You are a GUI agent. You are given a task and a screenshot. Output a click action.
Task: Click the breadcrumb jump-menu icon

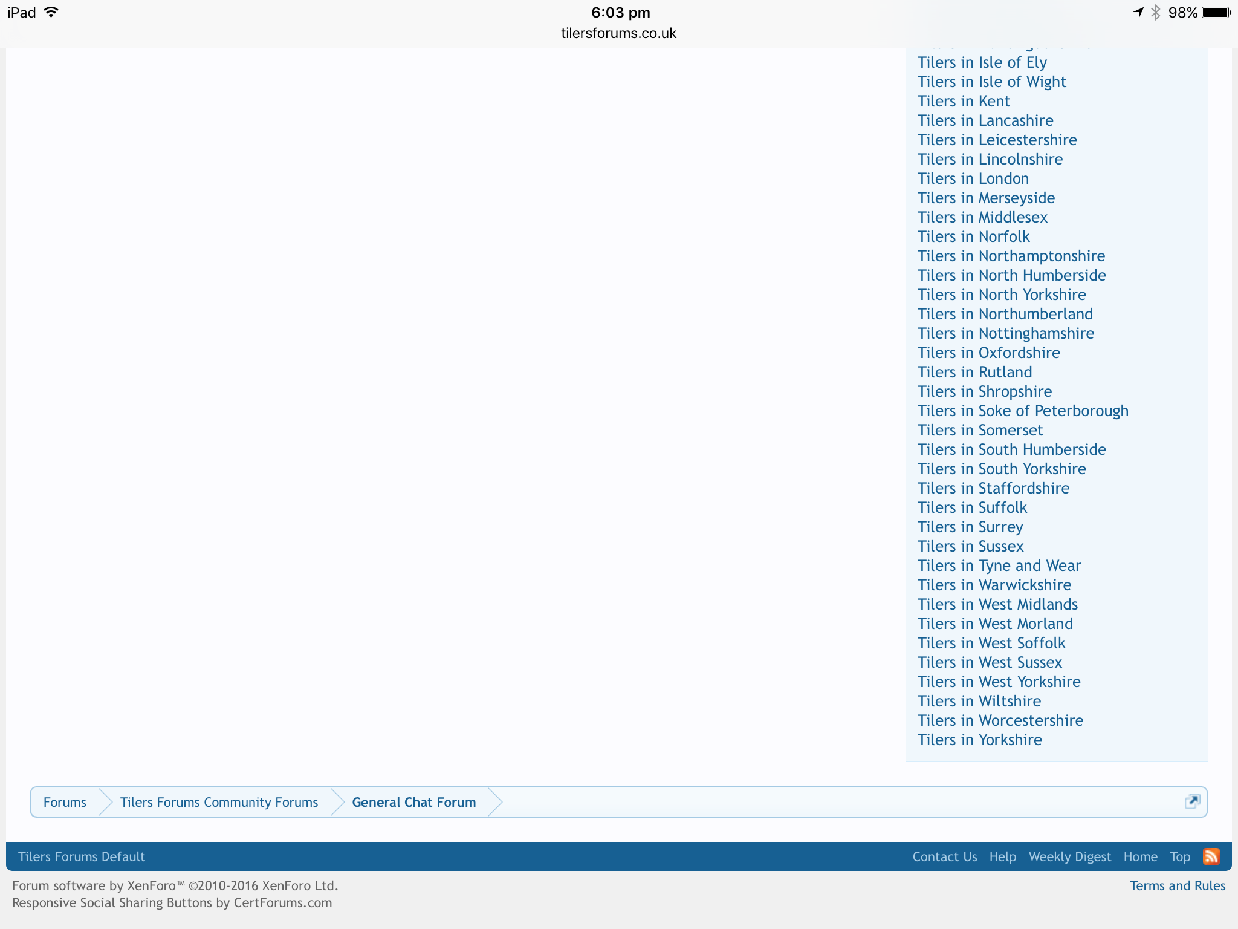1192,802
